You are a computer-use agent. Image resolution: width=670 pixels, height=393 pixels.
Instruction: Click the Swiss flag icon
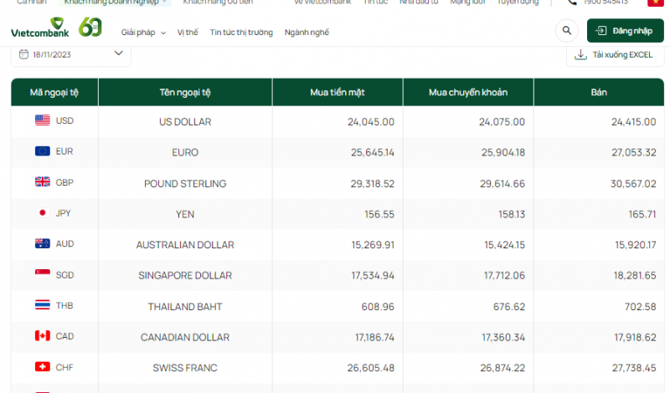point(43,367)
